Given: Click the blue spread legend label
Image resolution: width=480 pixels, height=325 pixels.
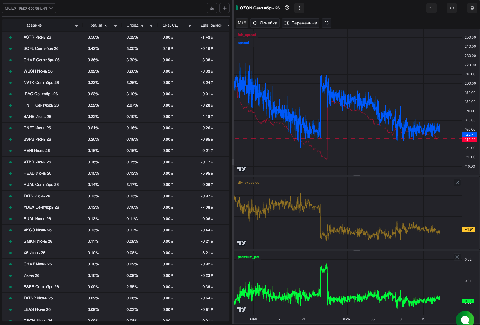Looking at the screenshot, I should [x=243, y=43].
